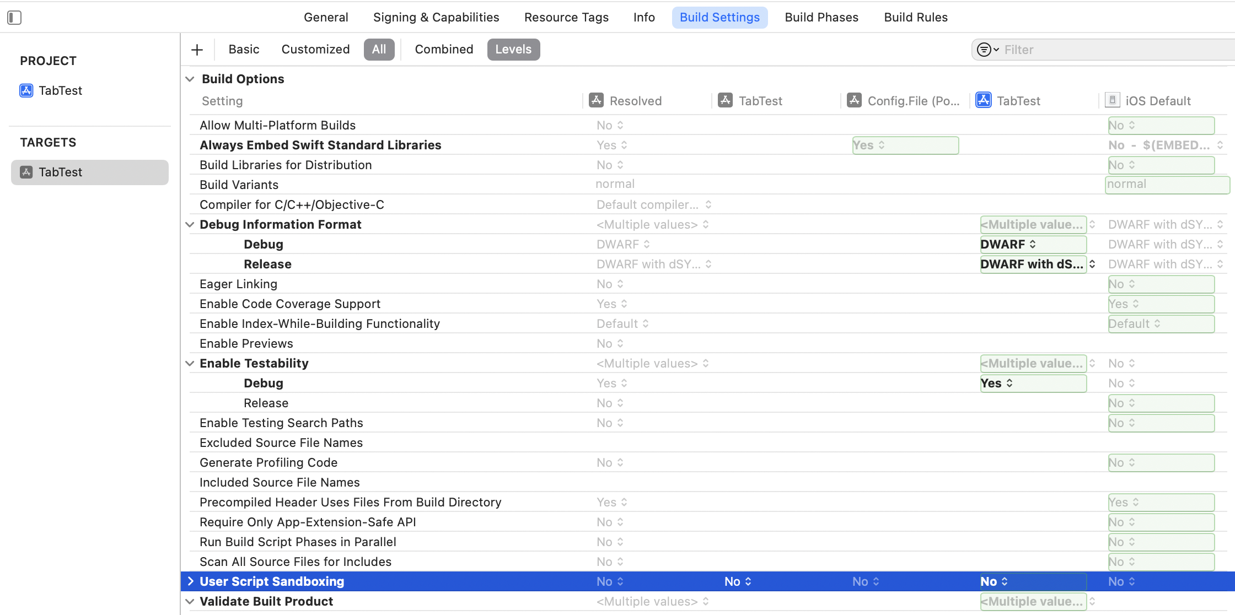The image size is (1235, 615).
Task: Switch to Combined view toggle
Action: 444,50
